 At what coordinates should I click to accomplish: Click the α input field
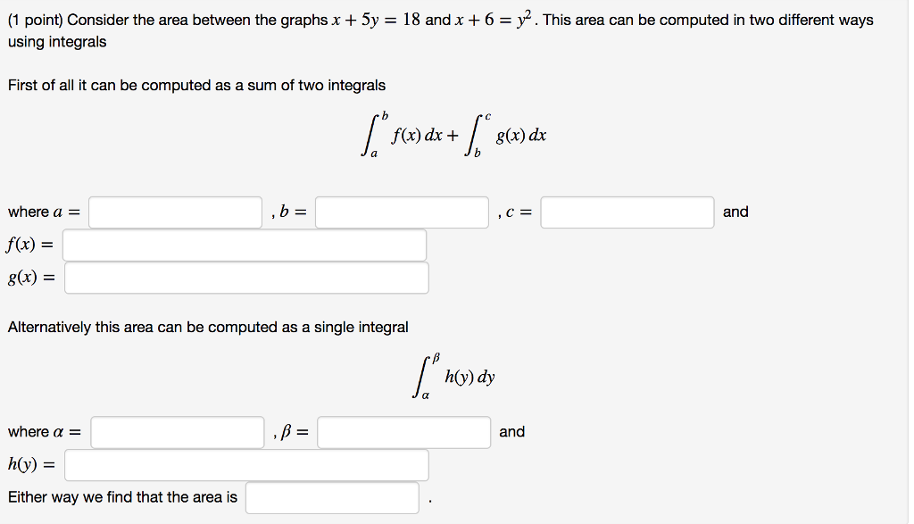[176, 432]
